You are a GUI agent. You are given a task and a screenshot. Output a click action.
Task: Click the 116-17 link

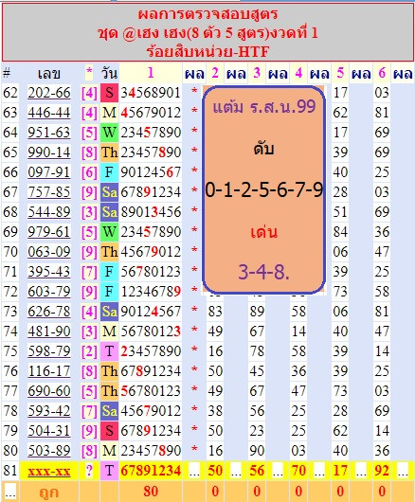(x=49, y=371)
